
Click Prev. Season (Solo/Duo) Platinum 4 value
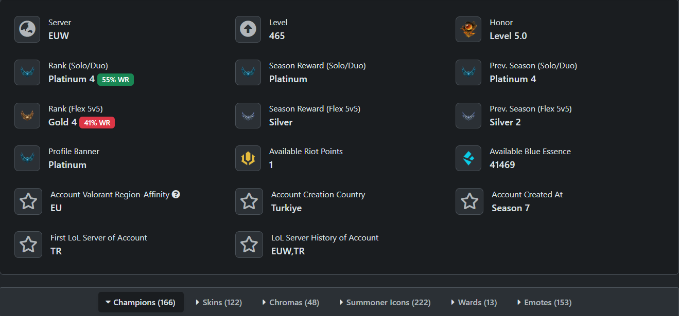513,79
